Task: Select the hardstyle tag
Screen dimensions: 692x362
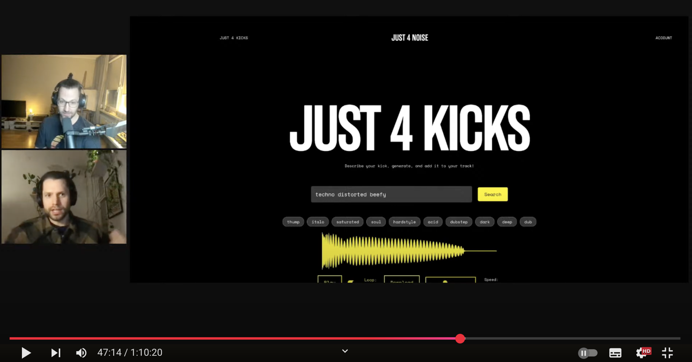Action: pyautogui.click(x=404, y=222)
